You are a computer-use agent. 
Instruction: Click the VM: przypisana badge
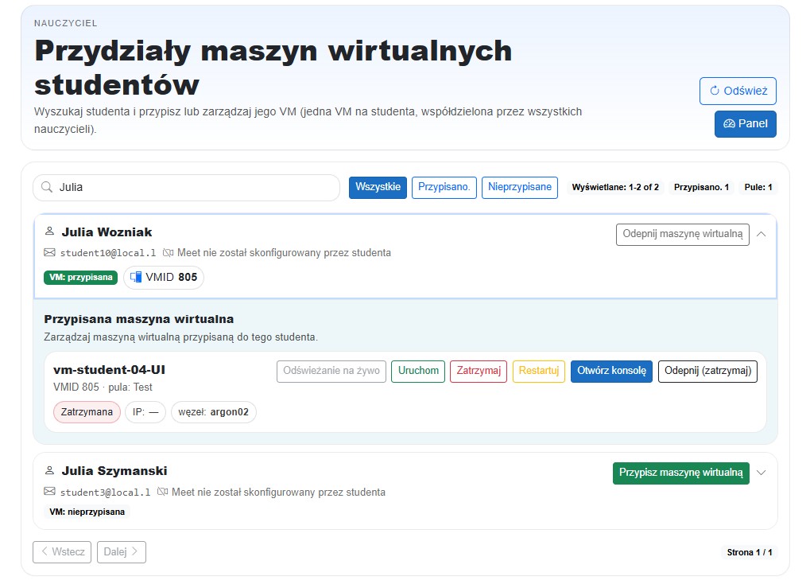pyautogui.click(x=79, y=278)
